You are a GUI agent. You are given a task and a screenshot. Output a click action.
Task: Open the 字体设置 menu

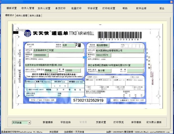pos(93,8)
